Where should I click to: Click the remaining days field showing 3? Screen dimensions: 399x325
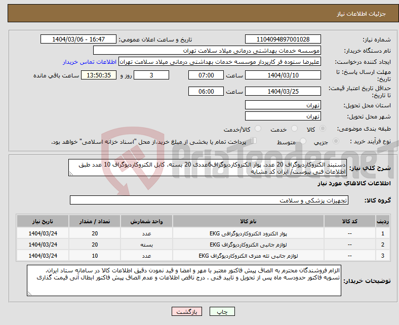pos(151,75)
